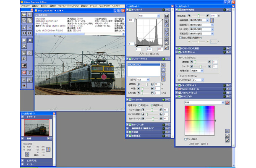Open the カラー RGB dropdown in the Unsharp Mask panel
This screenshot has width=256, height=168.
(x=143, y=80)
